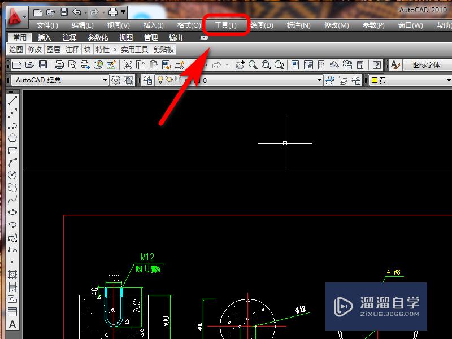Collapse the ribbon using the small arrow
The width and height of the screenshot is (452, 339).
coord(204,37)
